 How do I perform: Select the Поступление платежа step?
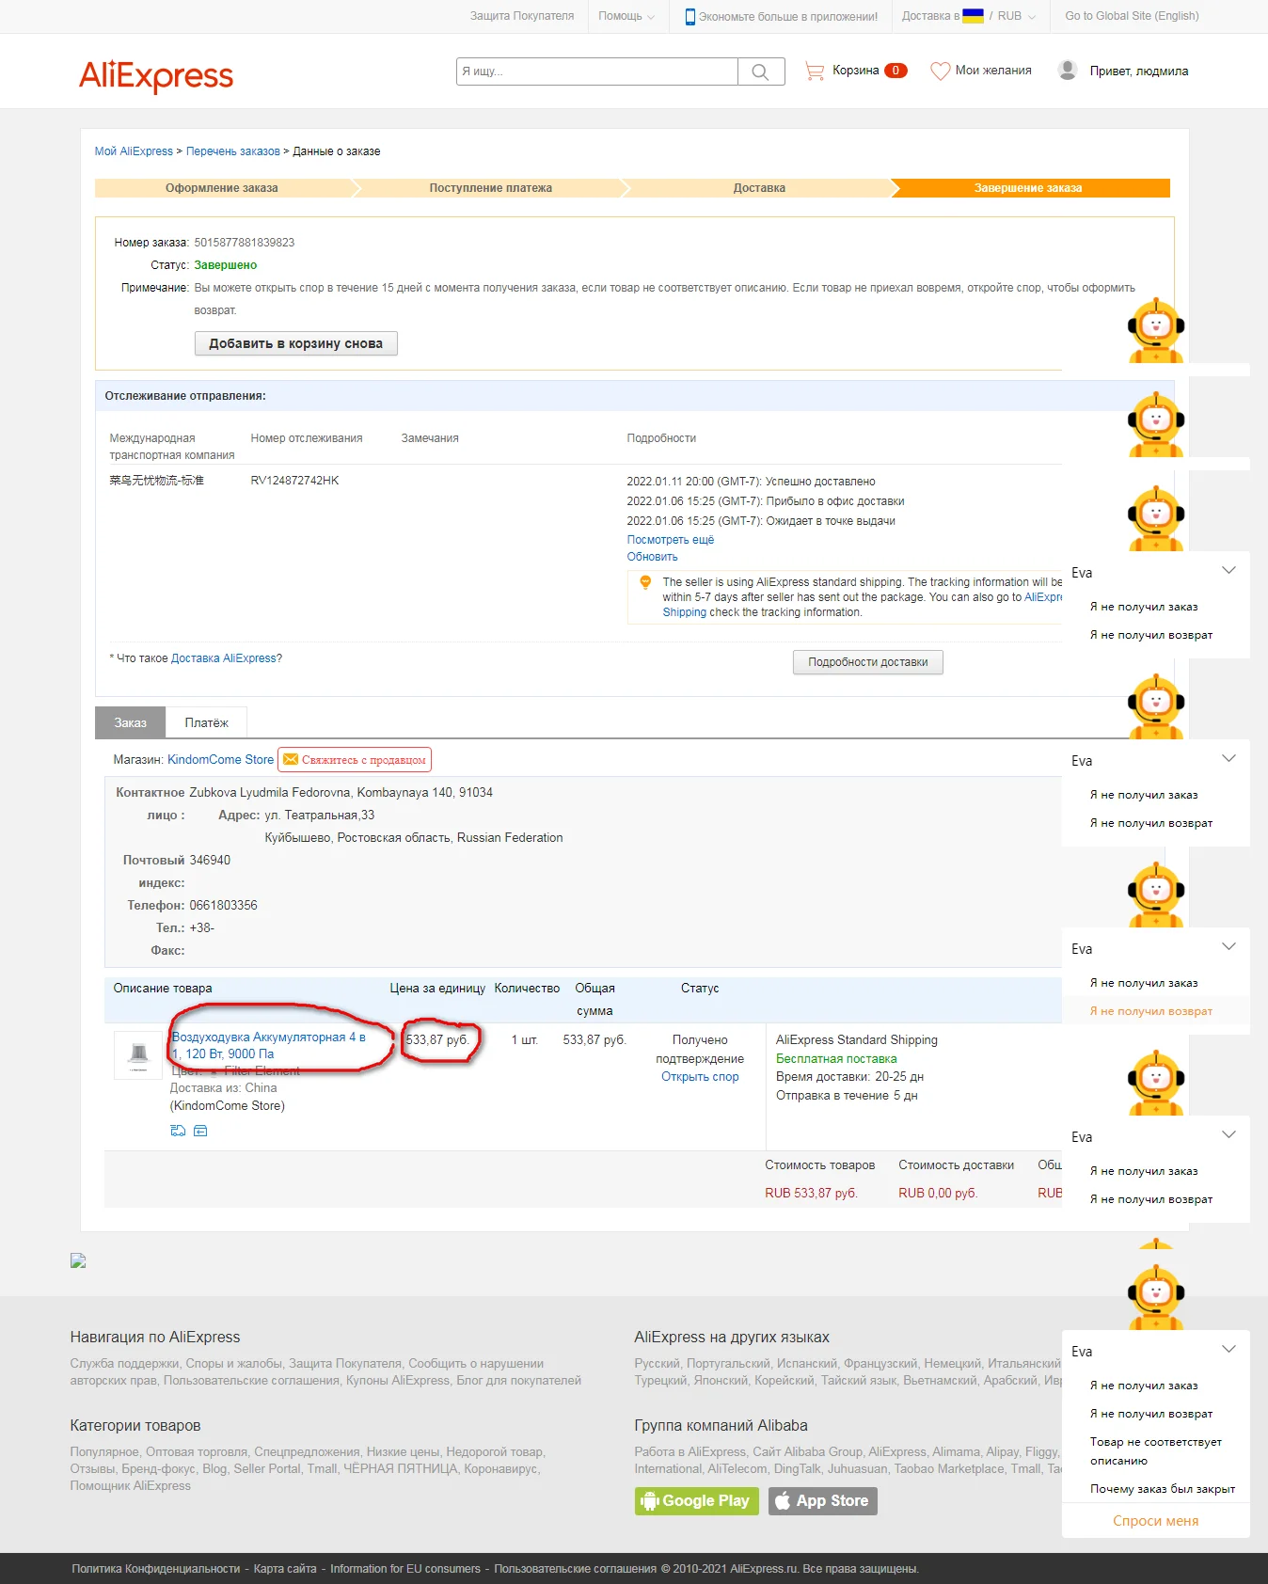pyautogui.click(x=491, y=188)
